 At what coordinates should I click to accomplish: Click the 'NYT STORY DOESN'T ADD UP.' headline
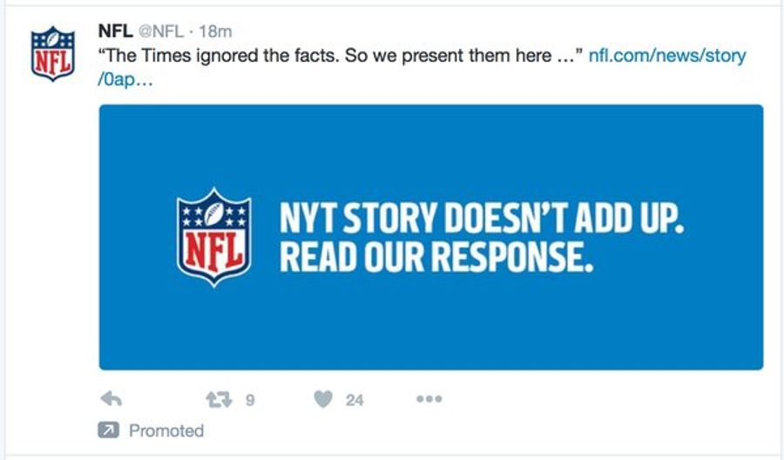481,218
